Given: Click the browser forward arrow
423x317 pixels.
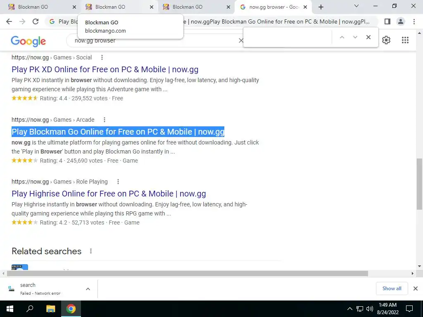Looking at the screenshot, I should (22, 21).
